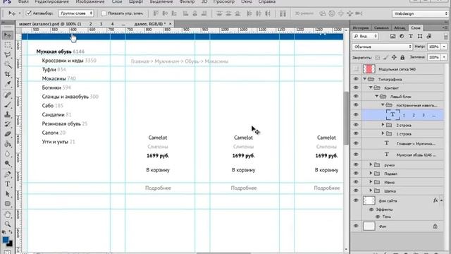Select the Horizontal Type tool
This screenshot has height=254, width=451.
(x=8, y=184)
